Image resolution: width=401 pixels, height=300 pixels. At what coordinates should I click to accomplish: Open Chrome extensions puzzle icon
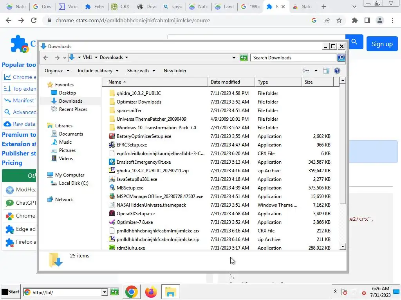(355, 20)
